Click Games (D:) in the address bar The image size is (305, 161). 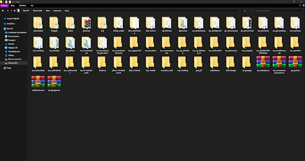coord(38,11)
